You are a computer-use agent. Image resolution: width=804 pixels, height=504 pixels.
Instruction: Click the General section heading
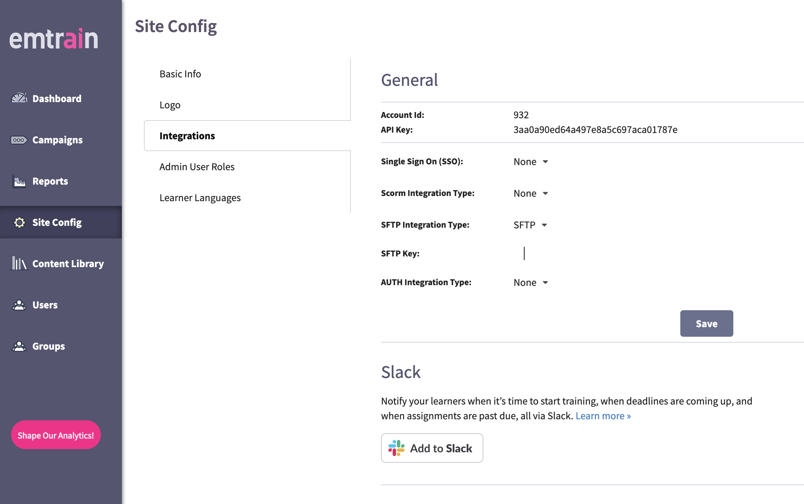tap(409, 80)
